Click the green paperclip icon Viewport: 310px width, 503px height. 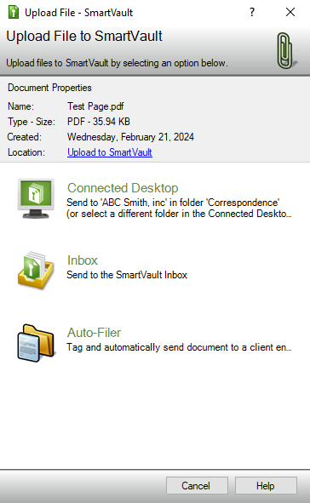coord(286,51)
